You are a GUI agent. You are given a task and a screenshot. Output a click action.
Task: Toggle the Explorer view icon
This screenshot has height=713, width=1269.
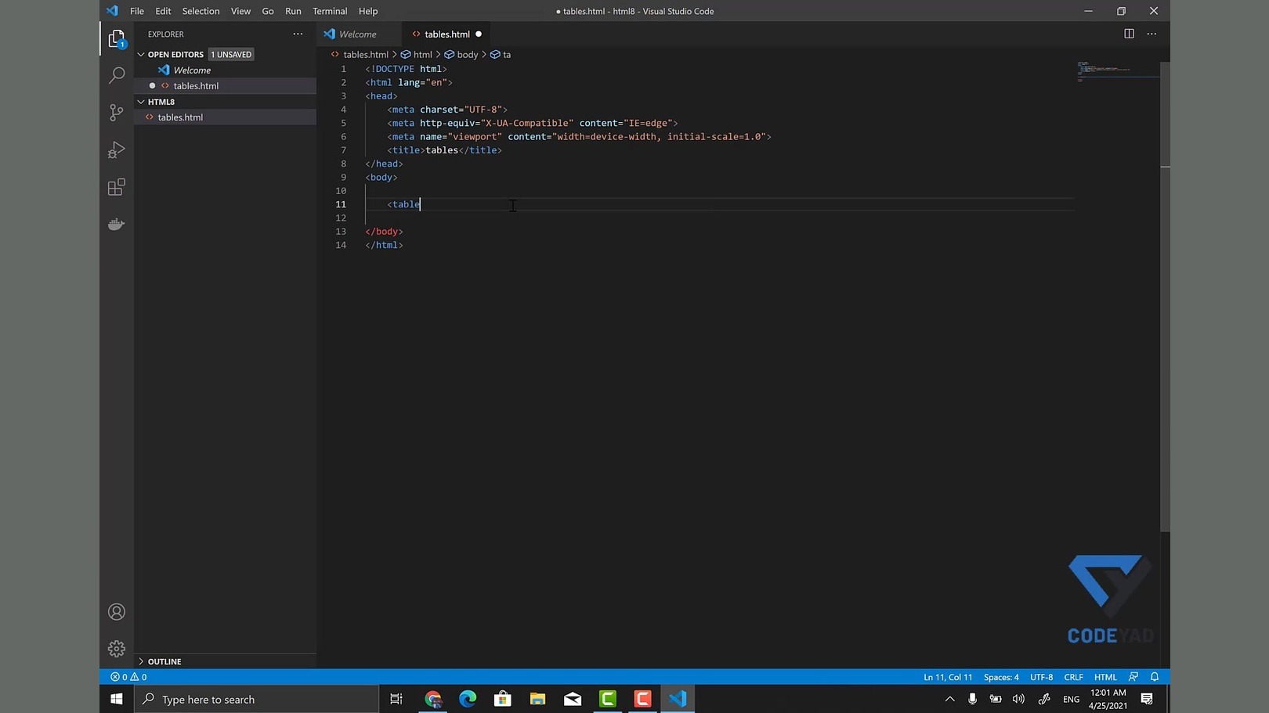click(116, 39)
